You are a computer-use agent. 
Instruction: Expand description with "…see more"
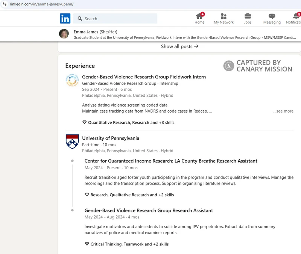[283, 111]
